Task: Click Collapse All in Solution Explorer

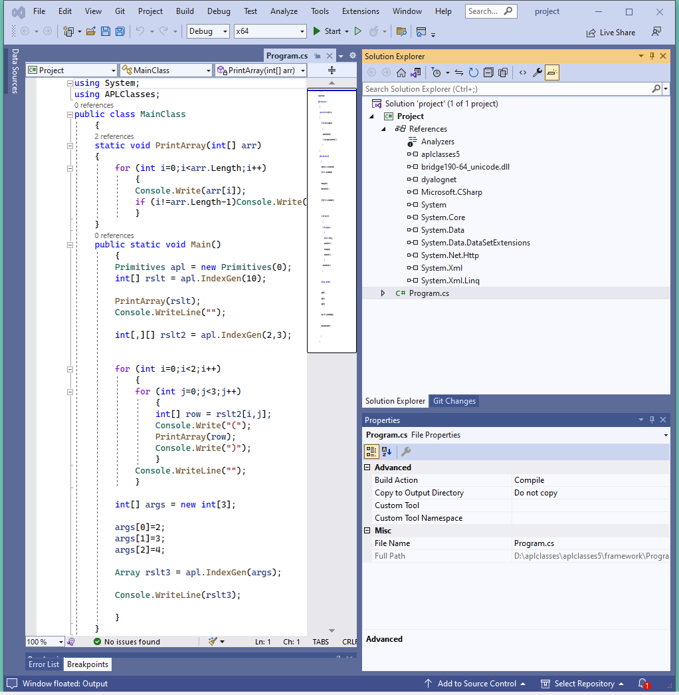Action: click(x=488, y=72)
